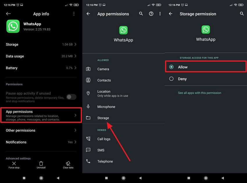Toggle Pause app activity if unused
The image size is (247, 183).
71,97
